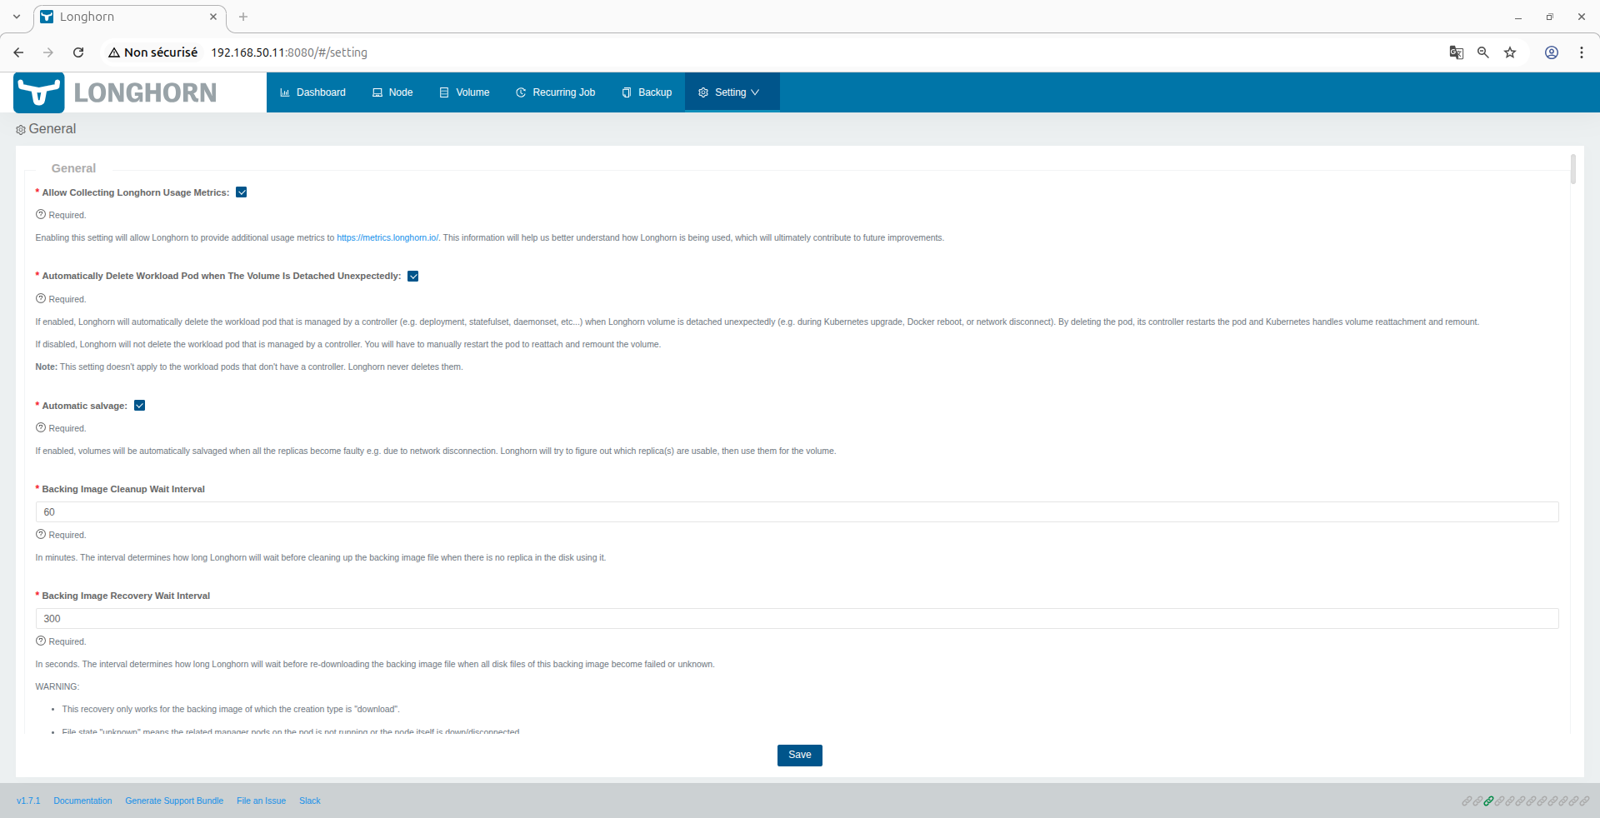The height and width of the screenshot is (818, 1600).
Task: Close the Longhorn browser tab
Action: tap(213, 17)
